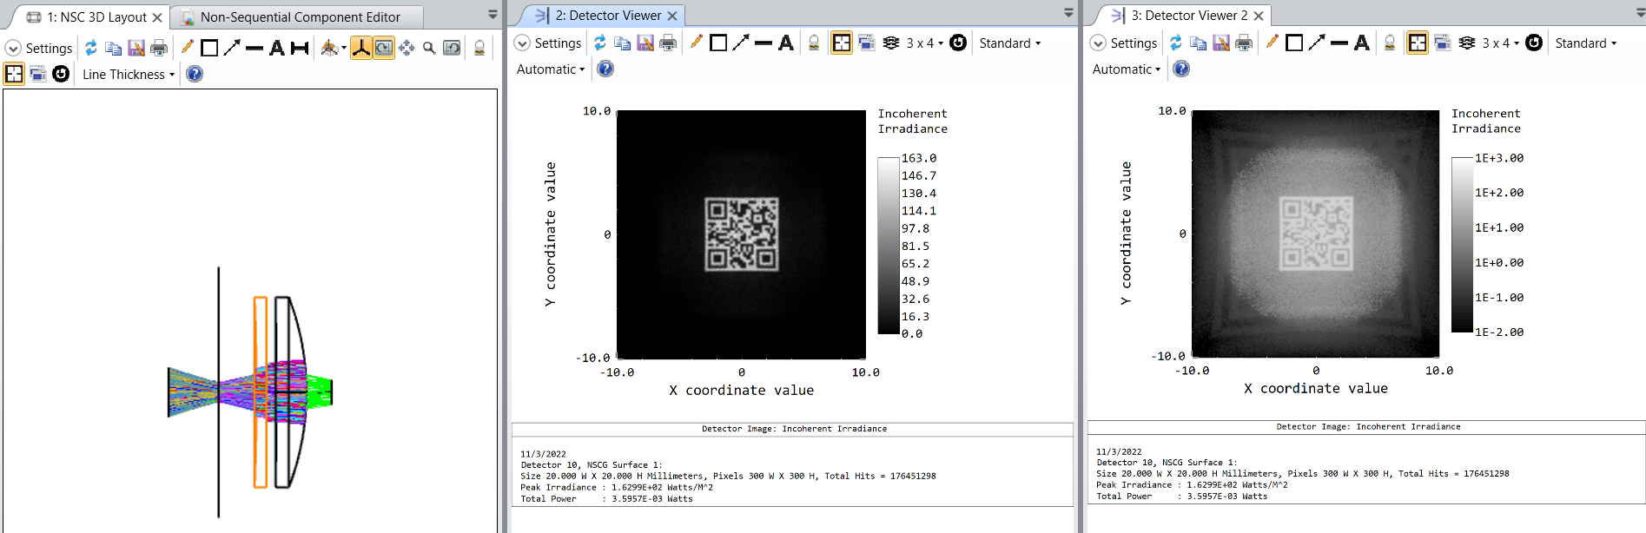Click the clone windows icon in NSC 3D Layout

tap(38, 74)
